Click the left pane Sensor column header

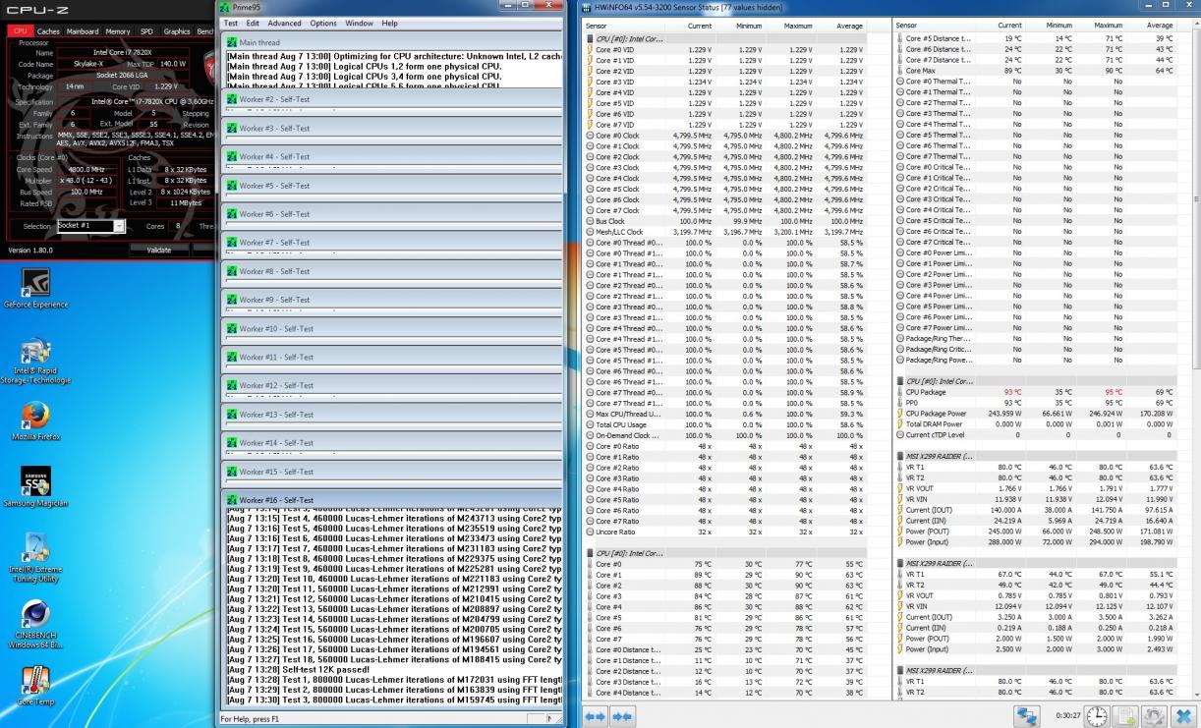(625, 26)
